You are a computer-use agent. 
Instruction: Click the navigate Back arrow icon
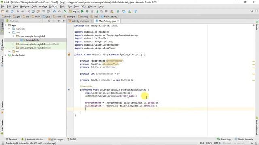[55, 12]
